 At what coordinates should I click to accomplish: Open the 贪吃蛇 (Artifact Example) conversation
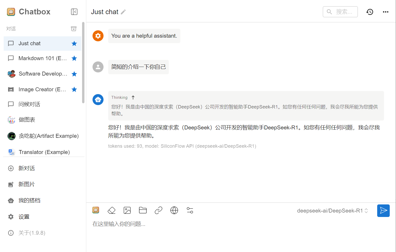[x=42, y=136]
